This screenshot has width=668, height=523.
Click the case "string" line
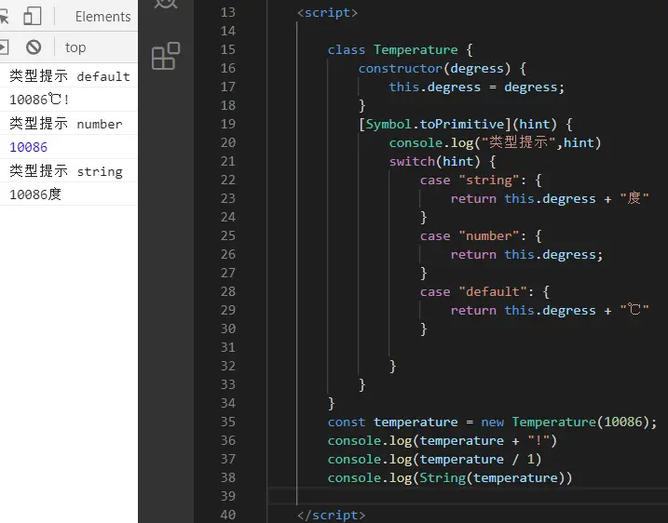click(481, 180)
